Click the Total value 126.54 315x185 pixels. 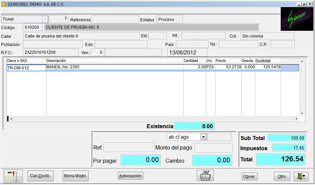[x=281, y=159]
